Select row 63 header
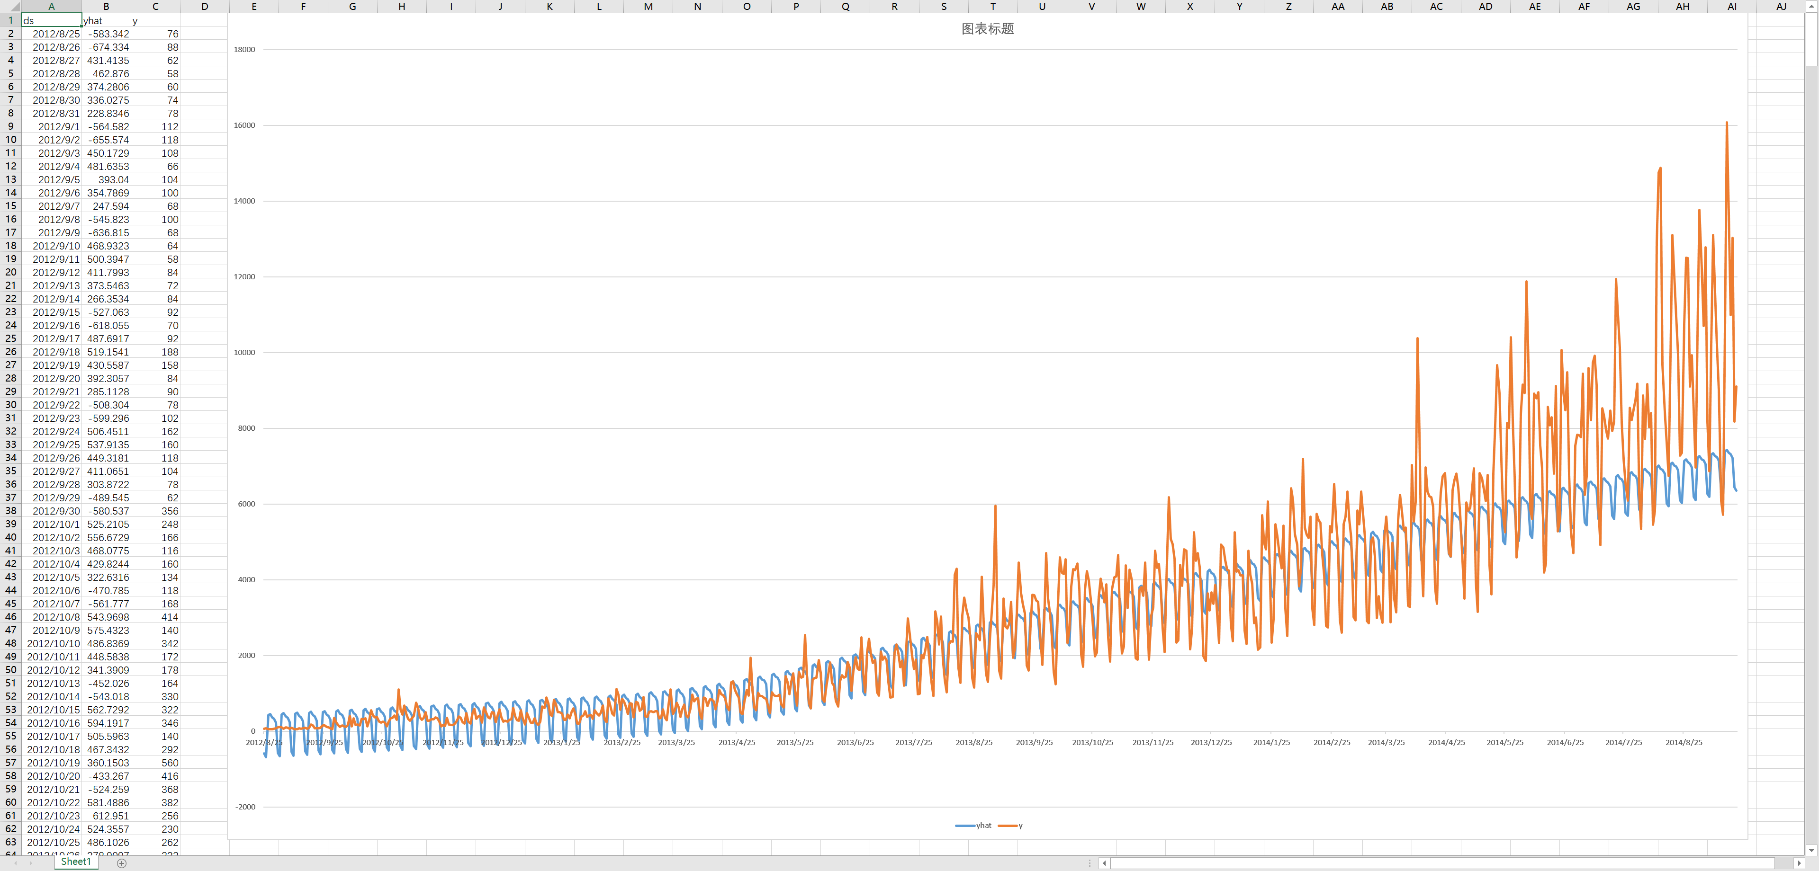 [10, 841]
